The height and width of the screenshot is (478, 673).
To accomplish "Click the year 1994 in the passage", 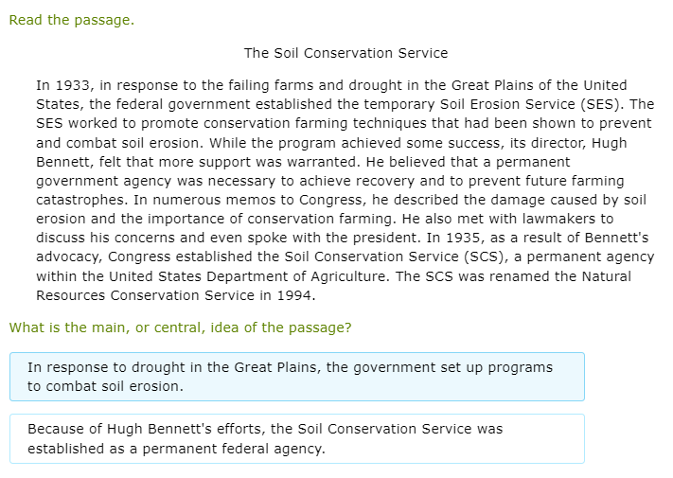I will tap(296, 294).
